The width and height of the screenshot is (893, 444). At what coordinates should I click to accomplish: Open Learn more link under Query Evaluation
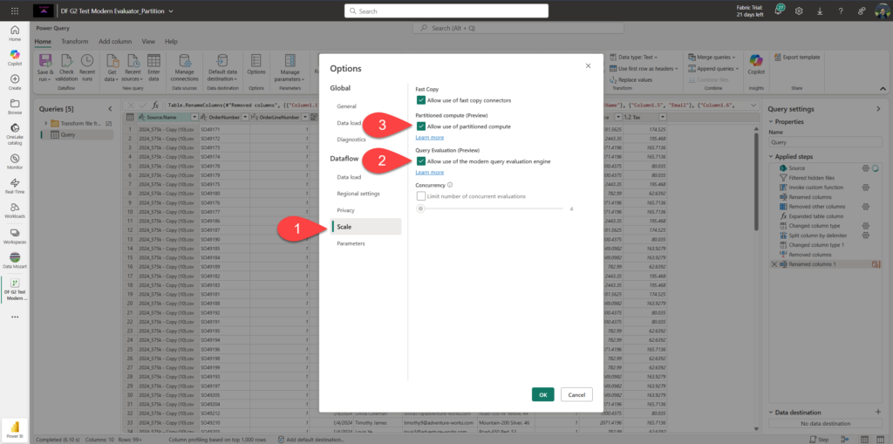pos(429,172)
